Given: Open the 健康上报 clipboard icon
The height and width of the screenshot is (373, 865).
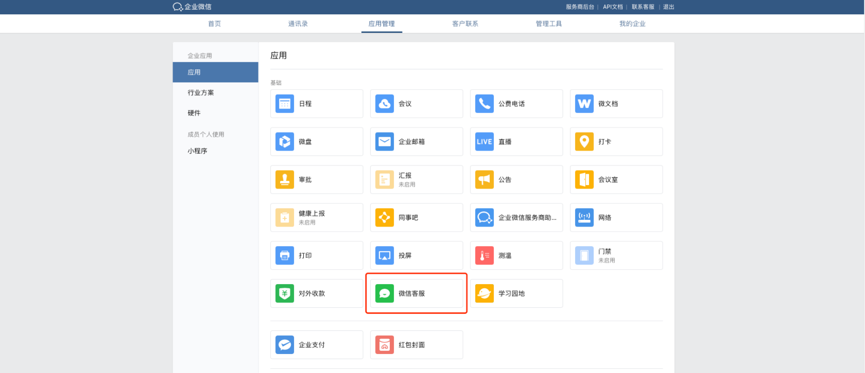Looking at the screenshot, I should (x=285, y=218).
